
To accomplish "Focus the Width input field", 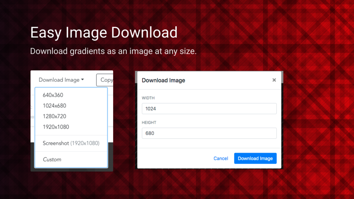I will (209, 108).
